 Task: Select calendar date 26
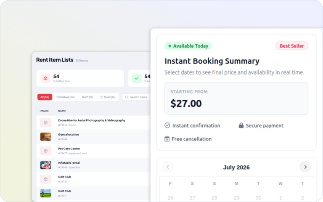(x=170, y=198)
